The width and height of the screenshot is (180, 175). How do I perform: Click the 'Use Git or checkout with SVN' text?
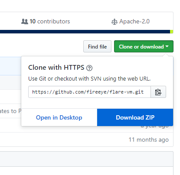[89, 79]
